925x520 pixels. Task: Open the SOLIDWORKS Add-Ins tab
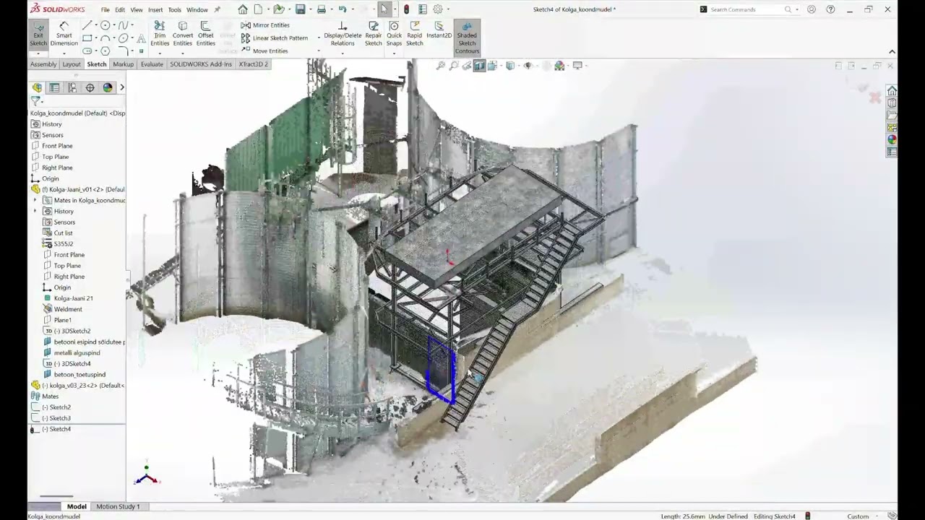tap(201, 64)
